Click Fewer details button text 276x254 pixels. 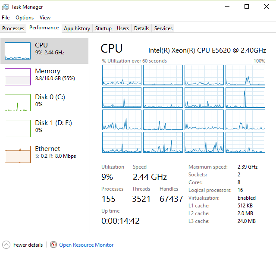pos(28,245)
